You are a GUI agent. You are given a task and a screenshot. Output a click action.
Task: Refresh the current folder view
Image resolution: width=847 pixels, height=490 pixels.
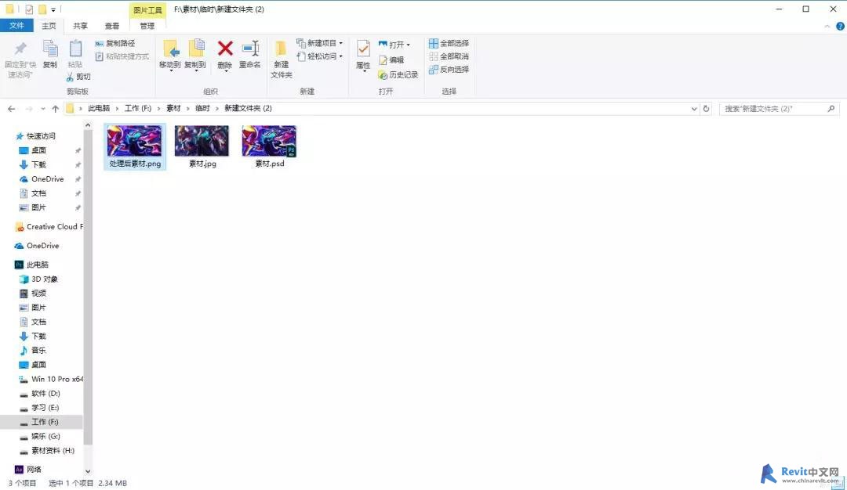click(x=706, y=108)
